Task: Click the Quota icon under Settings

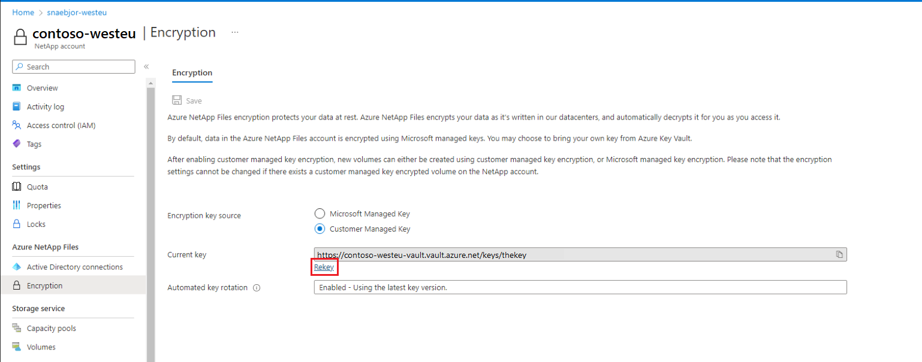Action: [x=17, y=187]
